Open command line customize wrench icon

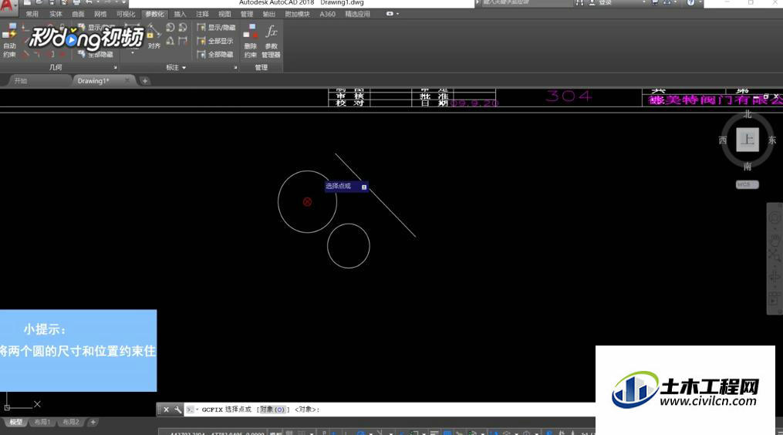[177, 410]
